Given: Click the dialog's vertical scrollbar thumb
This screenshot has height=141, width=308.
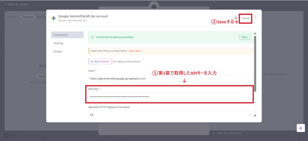Looking at the screenshot, I should 255,63.
